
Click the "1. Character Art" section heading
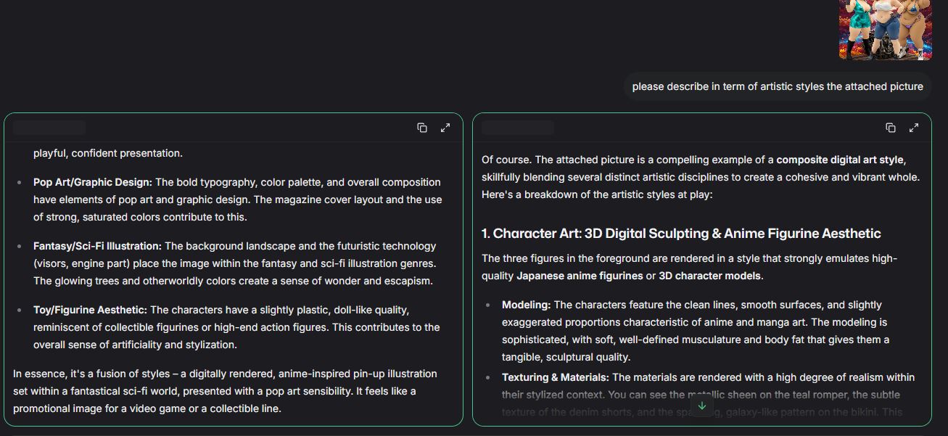tap(681, 234)
